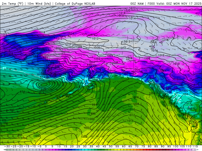Click the 'Valid: 00Z MON NOV 17 2025' text
Viewport: 202px width, 151px height.
pyautogui.click(x=179, y=4)
